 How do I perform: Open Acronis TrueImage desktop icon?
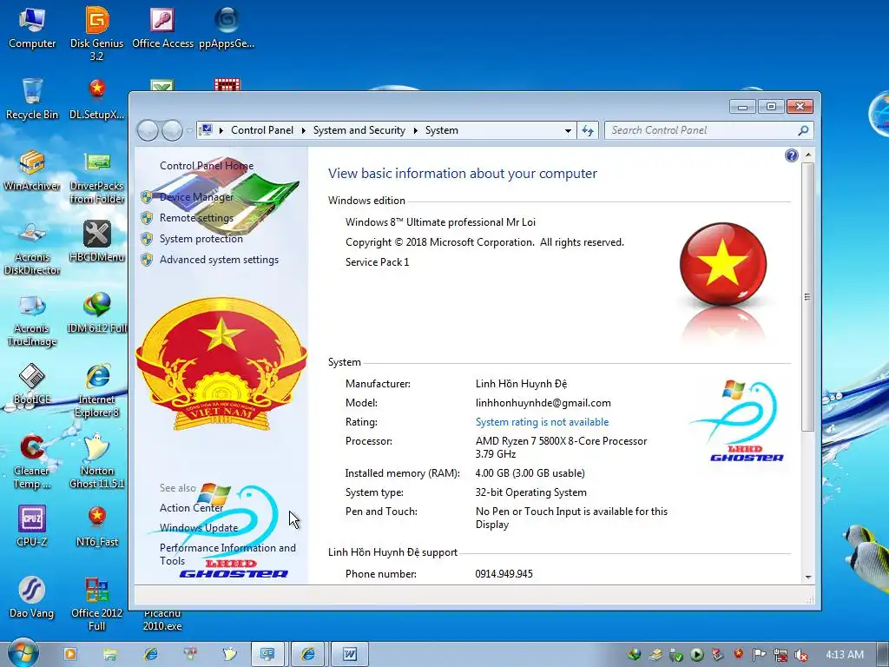tap(32, 320)
